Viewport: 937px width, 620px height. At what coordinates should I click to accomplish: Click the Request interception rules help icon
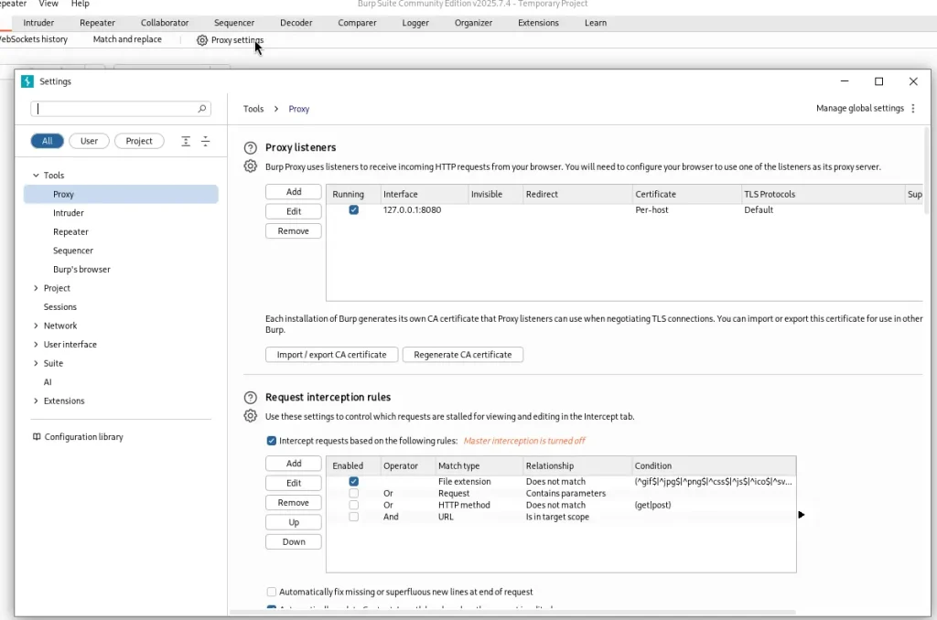click(250, 398)
